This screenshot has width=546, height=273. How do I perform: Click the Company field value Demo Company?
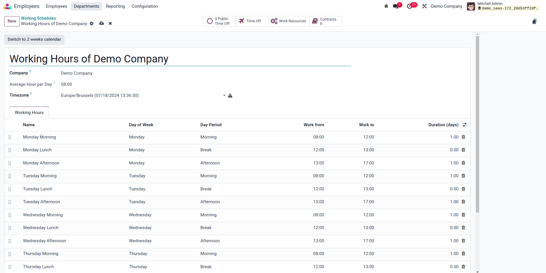coord(77,73)
